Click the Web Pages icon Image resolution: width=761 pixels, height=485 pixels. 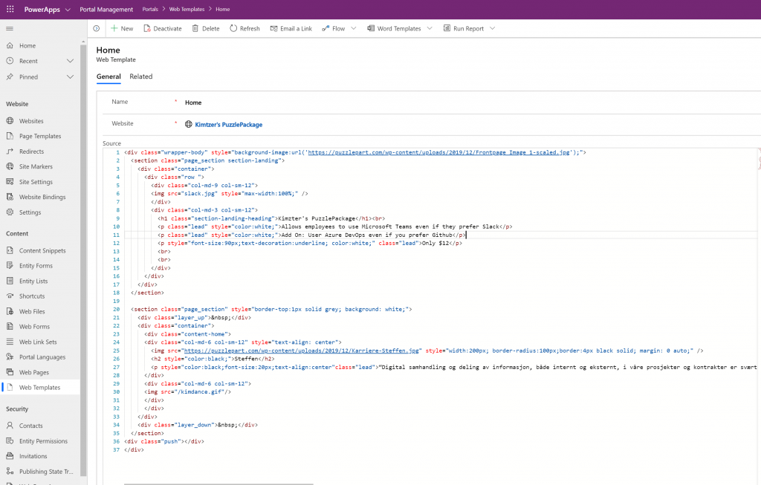pos(10,373)
